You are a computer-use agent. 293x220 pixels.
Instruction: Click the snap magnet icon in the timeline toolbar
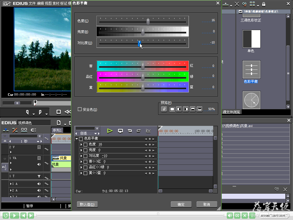tap(33, 130)
